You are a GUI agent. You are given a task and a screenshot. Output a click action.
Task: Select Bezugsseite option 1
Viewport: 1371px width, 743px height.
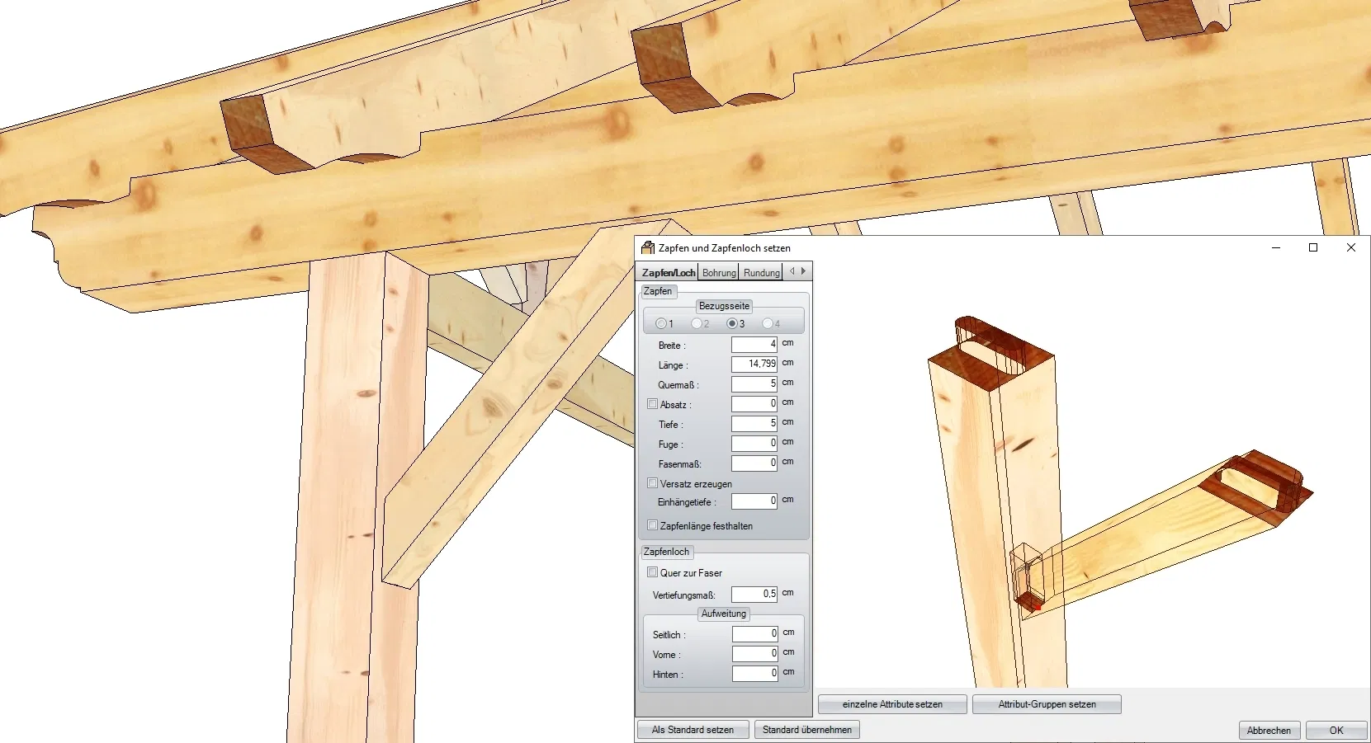tap(661, 323)
